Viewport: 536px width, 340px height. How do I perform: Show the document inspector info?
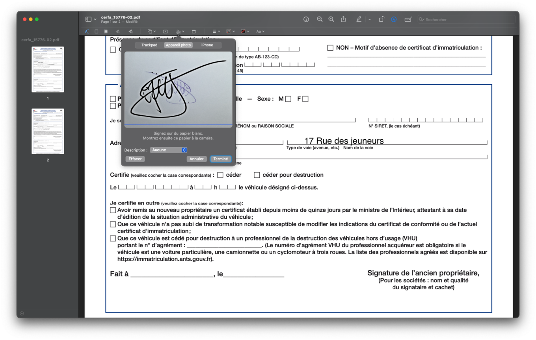coord(306,19)
